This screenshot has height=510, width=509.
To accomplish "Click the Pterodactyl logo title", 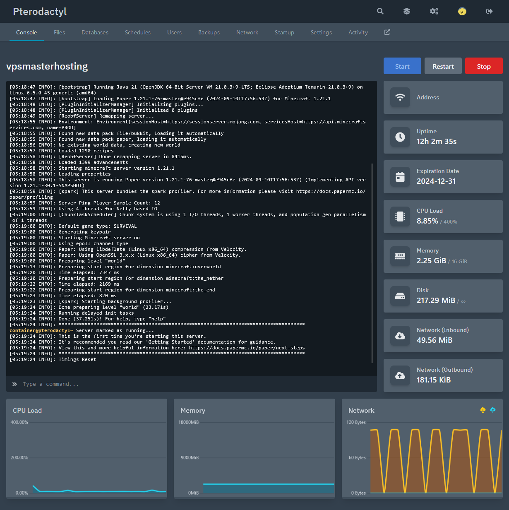I will (40, 12).
